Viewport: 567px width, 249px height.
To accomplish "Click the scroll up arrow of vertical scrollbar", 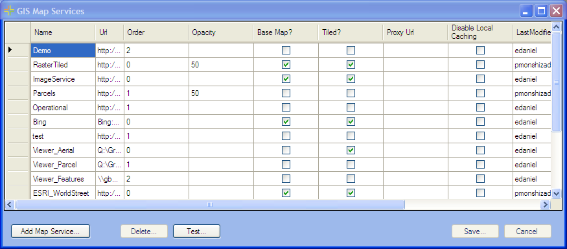I will coord(556,27).
